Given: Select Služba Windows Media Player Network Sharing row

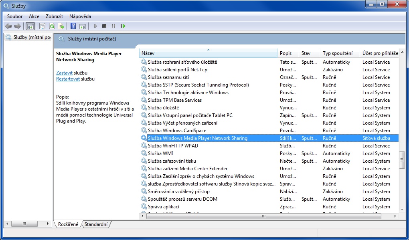Looking at the screenshot, I should (x=269, y=138).
